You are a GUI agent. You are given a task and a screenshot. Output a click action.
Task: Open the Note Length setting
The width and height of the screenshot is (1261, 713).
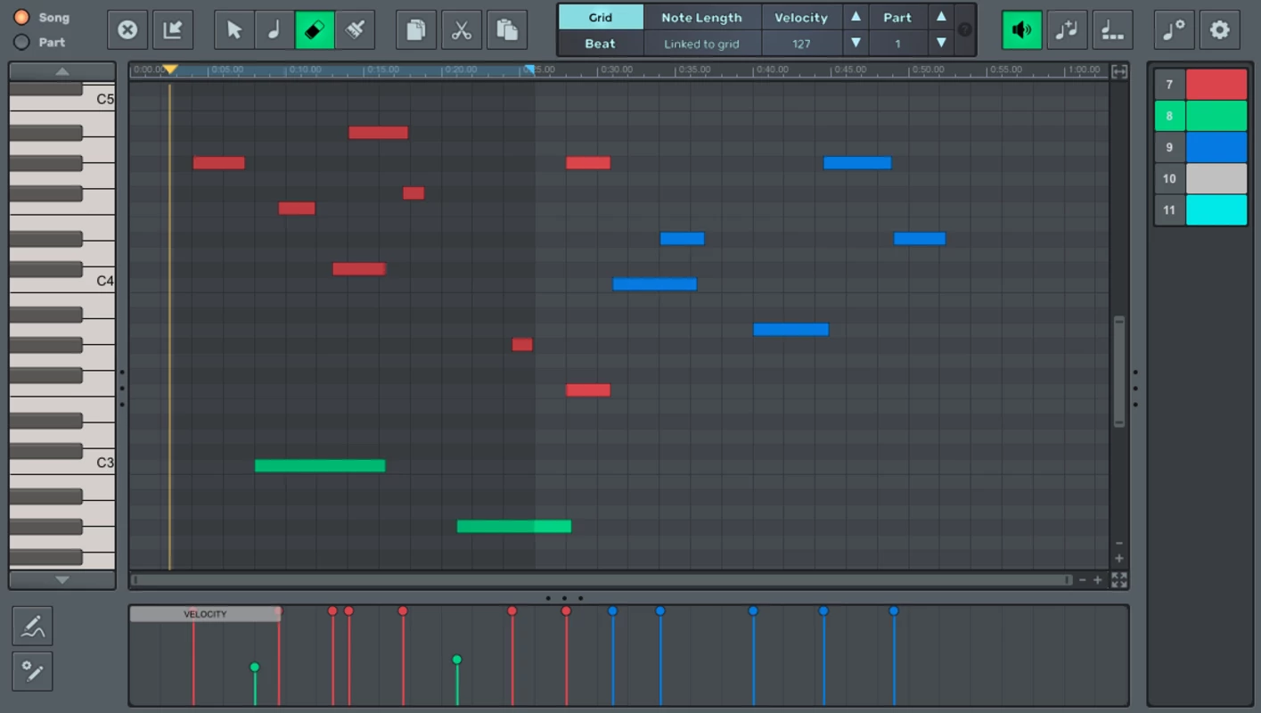click(701, 17)
